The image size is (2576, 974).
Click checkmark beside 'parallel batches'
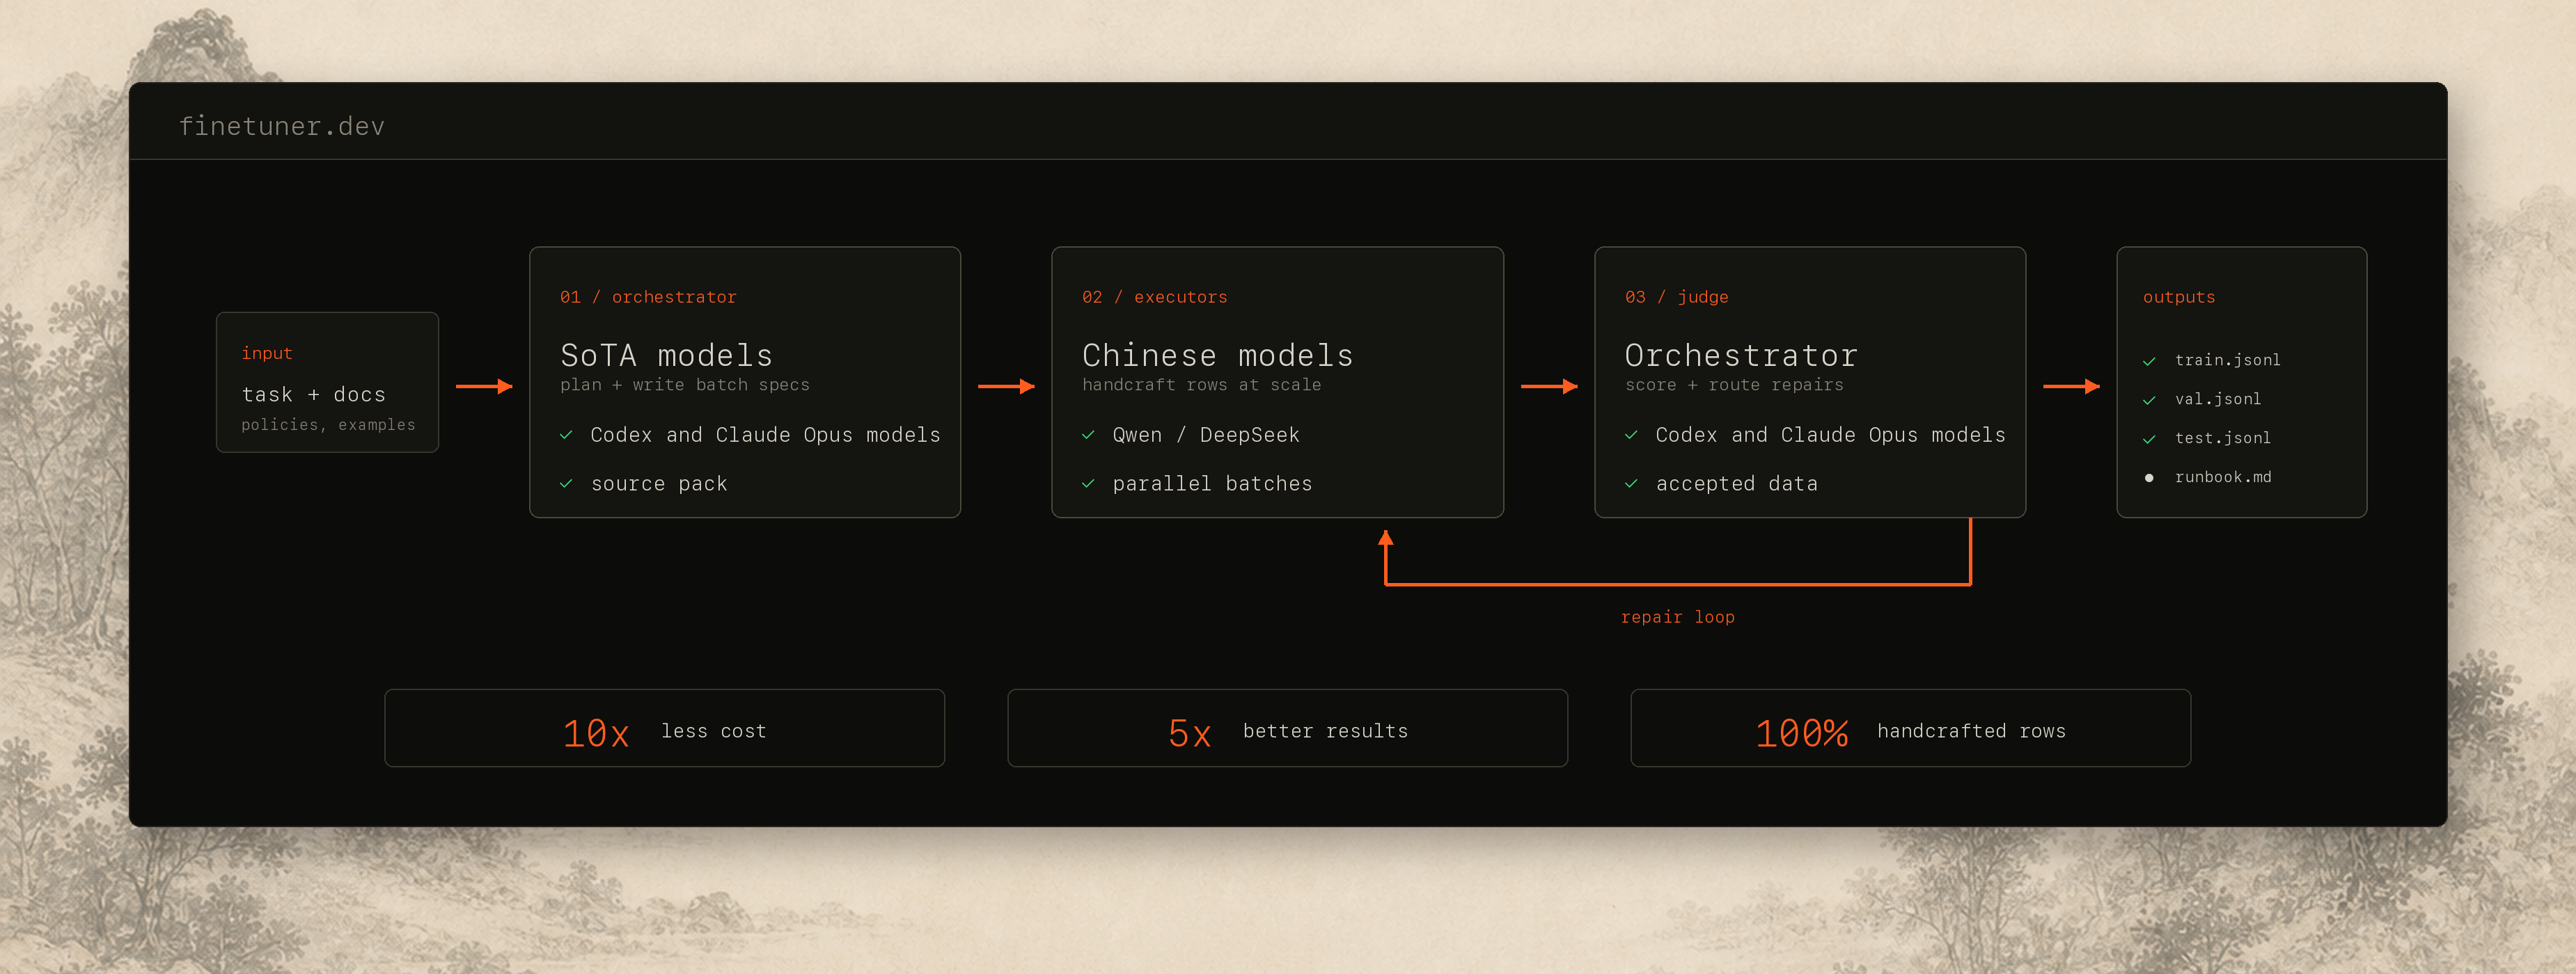(x=1088, y=484)
